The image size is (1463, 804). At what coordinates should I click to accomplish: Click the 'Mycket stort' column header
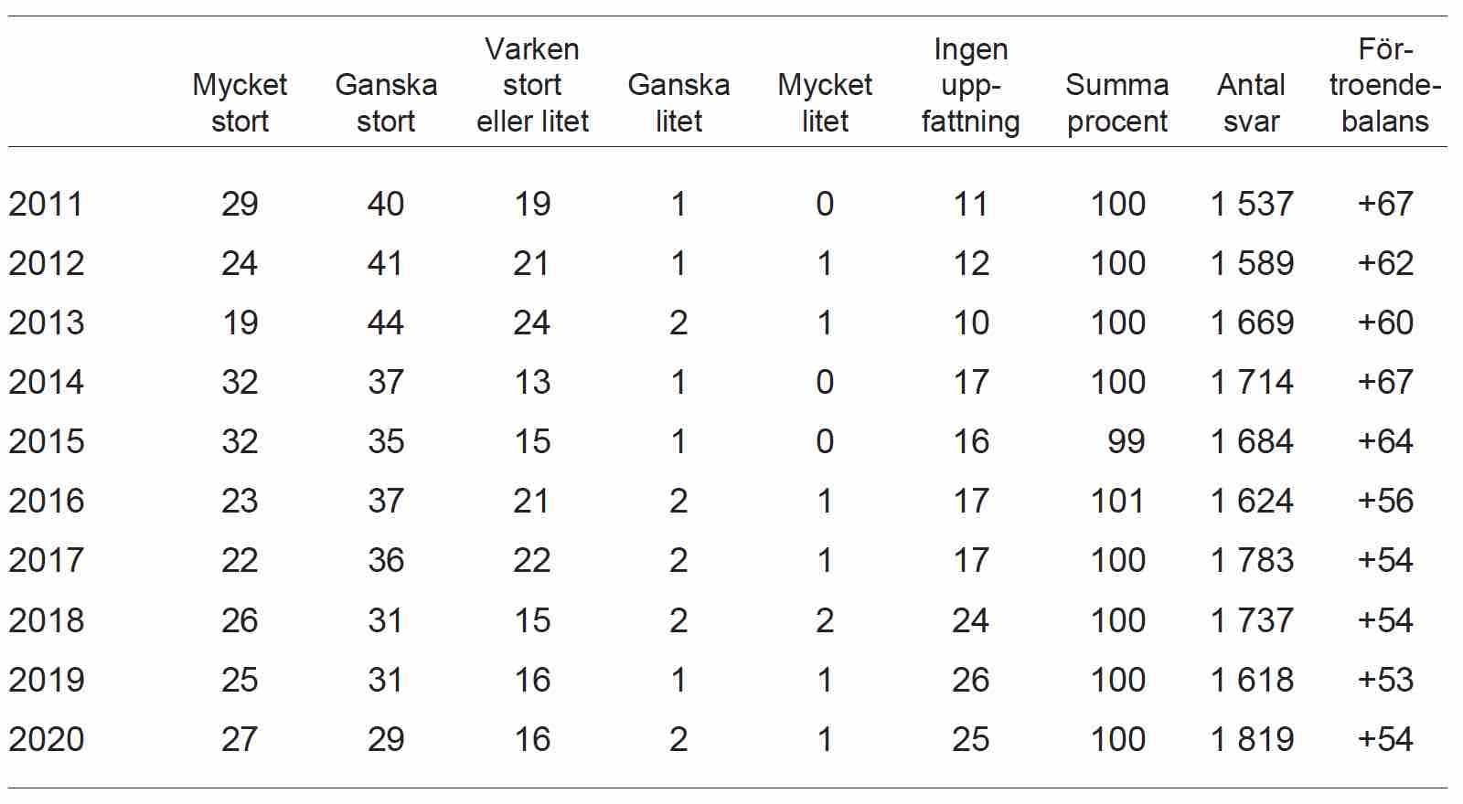pyautogui.click(x=240, y=102)
